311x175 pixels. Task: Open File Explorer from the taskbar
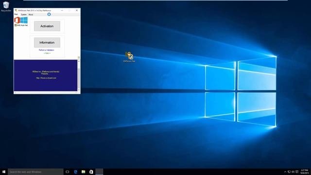point(83,172)
